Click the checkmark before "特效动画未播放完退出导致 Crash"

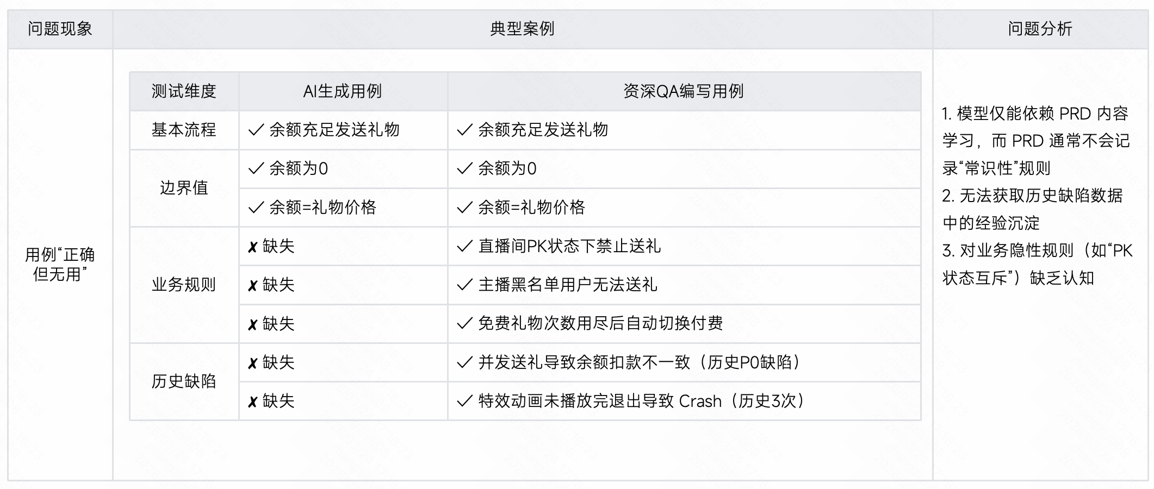click(x=464, y=402)
